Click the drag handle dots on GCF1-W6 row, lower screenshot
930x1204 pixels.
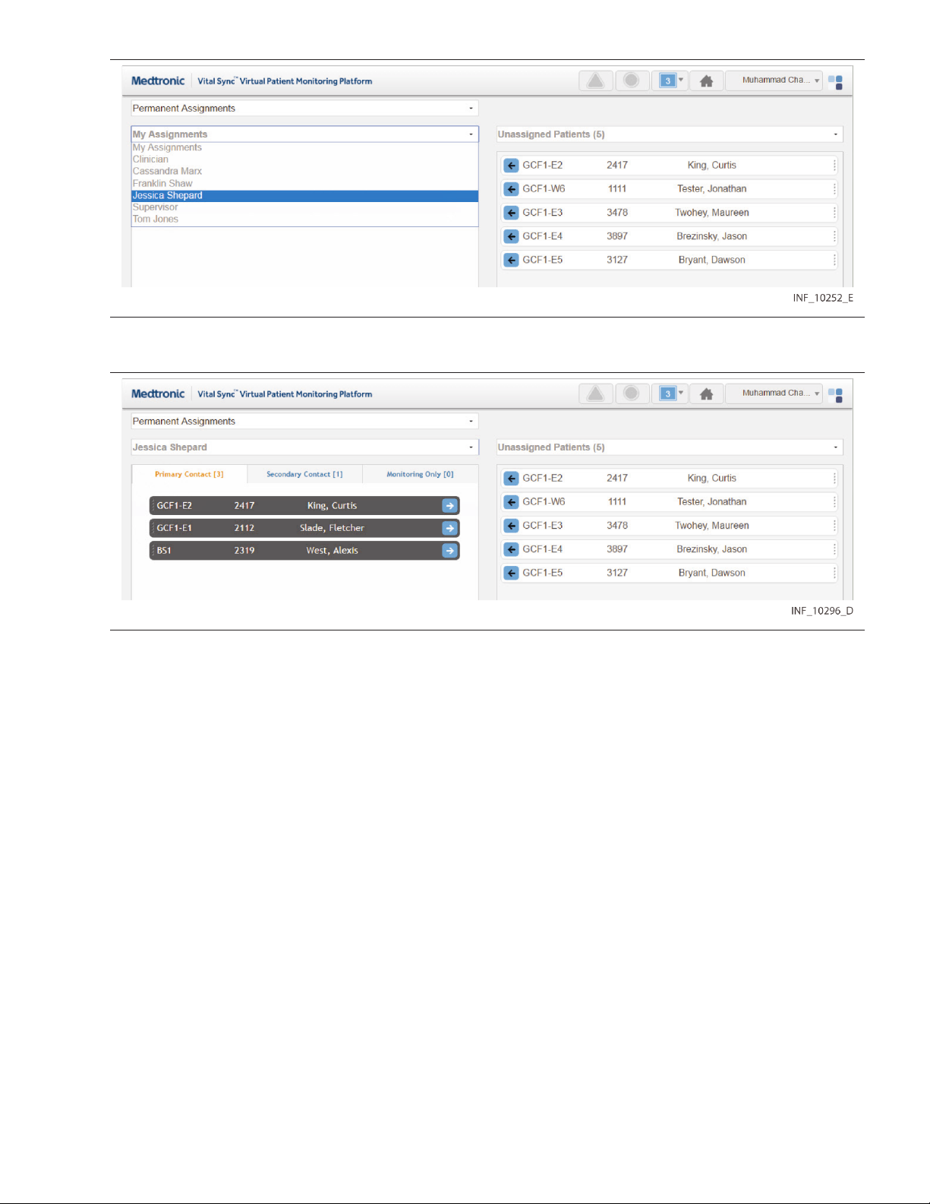(x=834, y=502)
